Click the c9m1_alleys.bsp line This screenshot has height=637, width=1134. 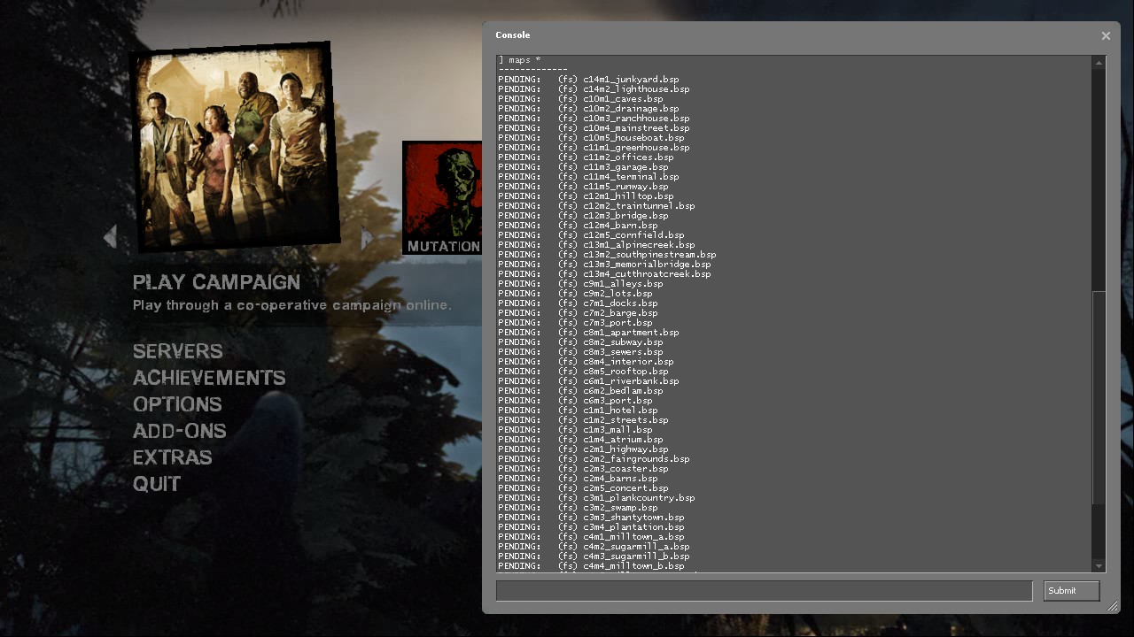click(x=580, y=284)
